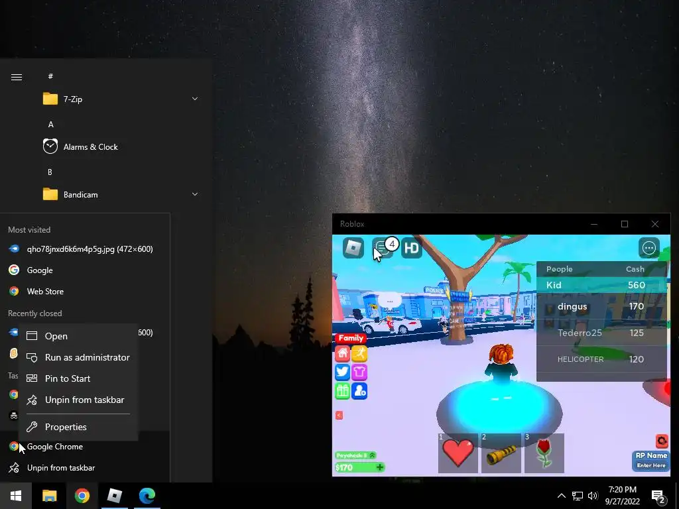679x509 pixels.
Task: Click the A letter header
Action: click(50, 124)
